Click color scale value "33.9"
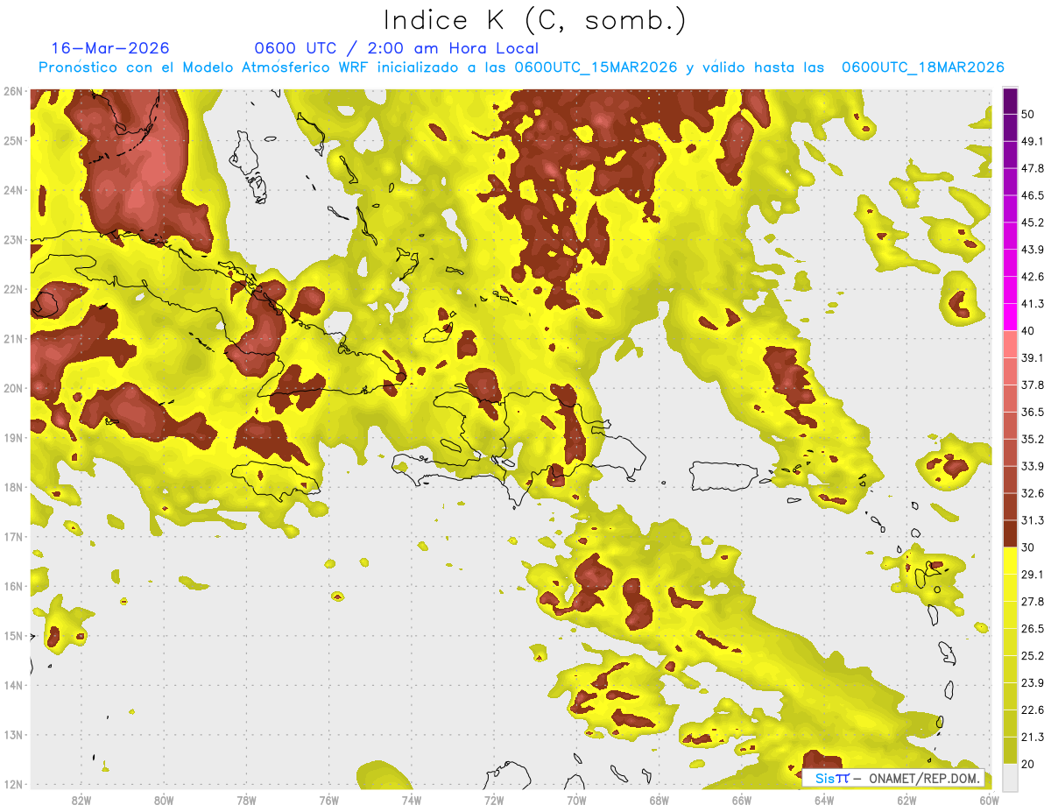1051x812 pixels. point(1033,466)
